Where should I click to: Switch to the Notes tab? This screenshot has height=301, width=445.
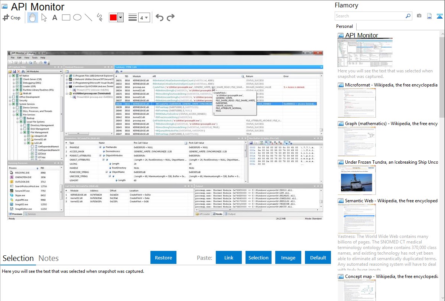[49, 258]
